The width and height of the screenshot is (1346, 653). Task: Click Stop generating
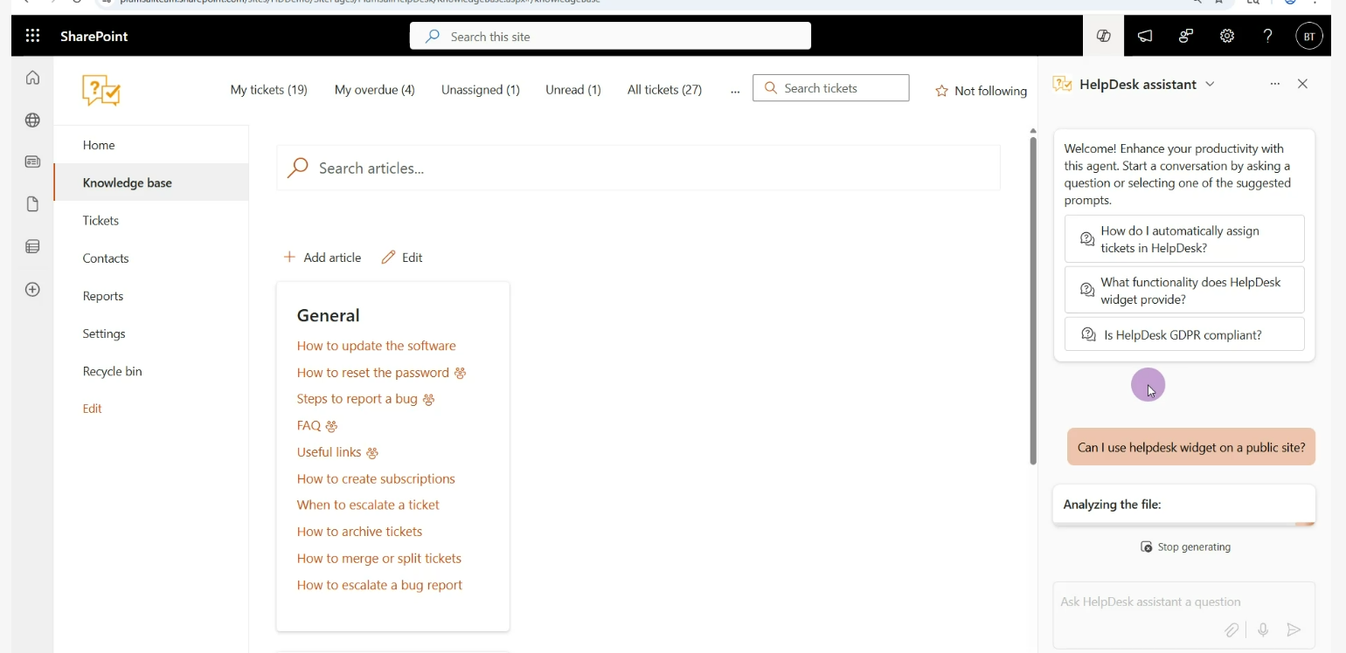(x=1185, y=547)
